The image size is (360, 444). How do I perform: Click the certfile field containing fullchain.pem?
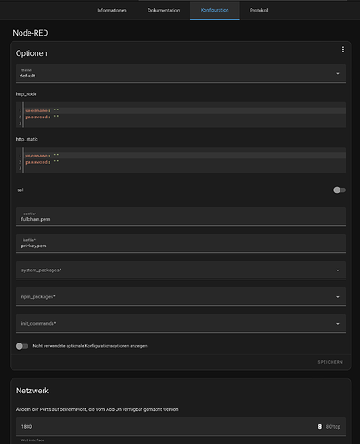tap(180, 217)
